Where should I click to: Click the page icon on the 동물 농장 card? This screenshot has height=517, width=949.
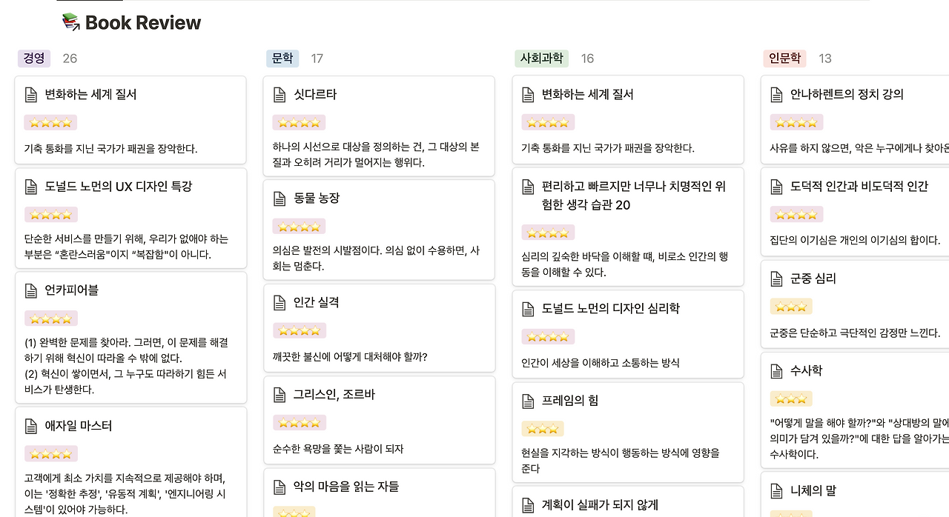279,198
